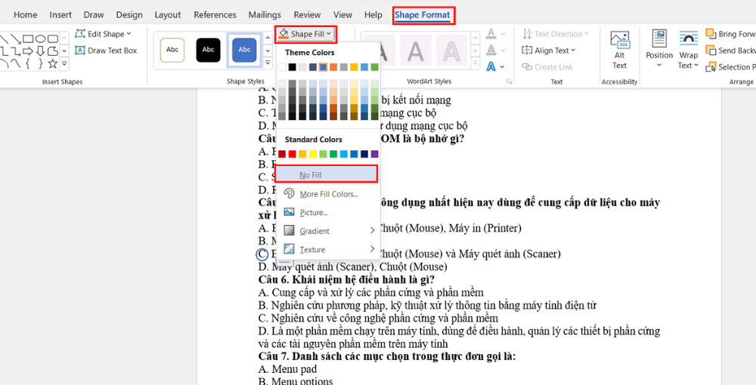Expand the Shape Styles gallery More arrow

pyautogui.click(x=268, y=63)
